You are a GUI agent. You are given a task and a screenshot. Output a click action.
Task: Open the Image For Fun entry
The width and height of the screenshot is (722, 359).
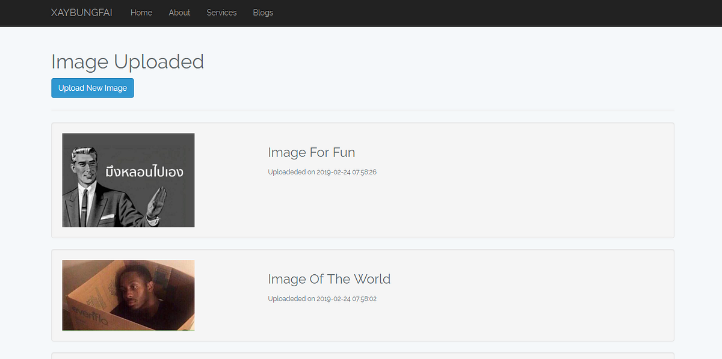click(x=311, y=153)
